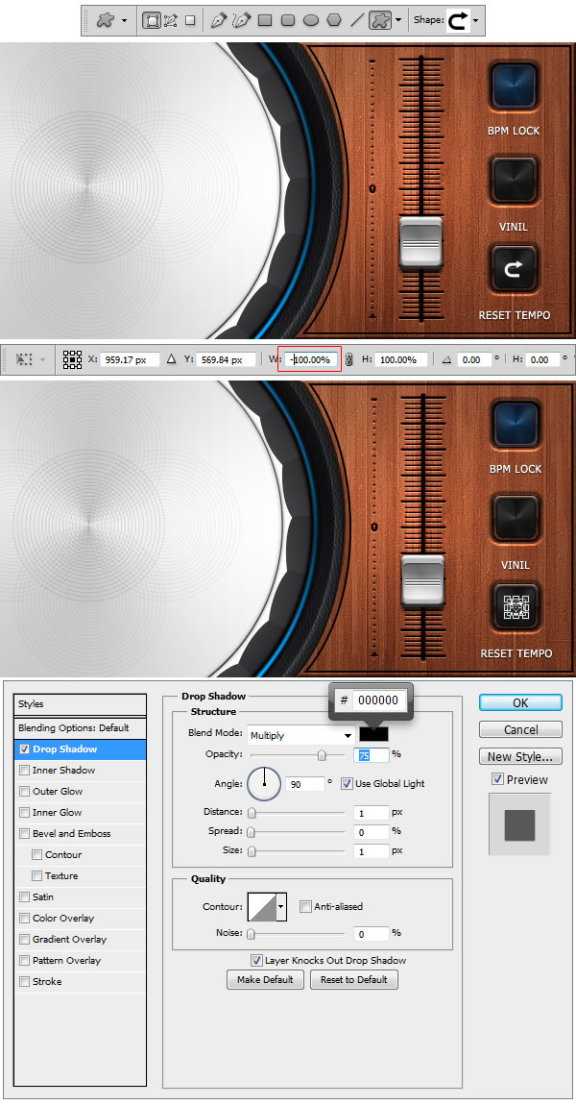Toggle the maintain aspect ratio link icon

point(348,359)
